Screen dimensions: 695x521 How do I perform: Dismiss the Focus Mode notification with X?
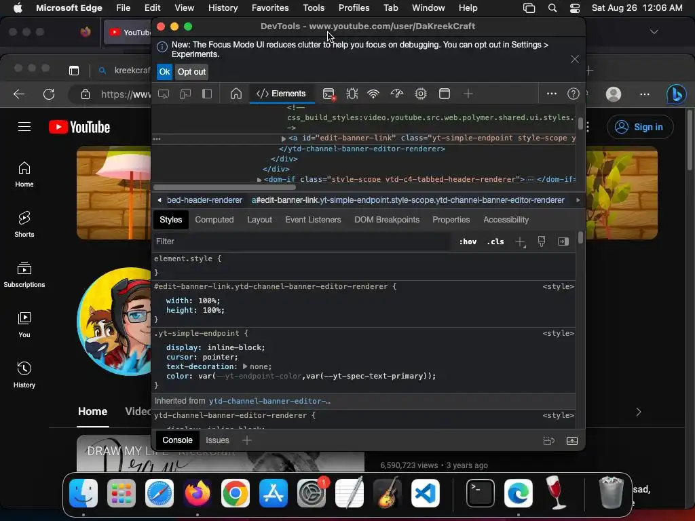[575, 60]
